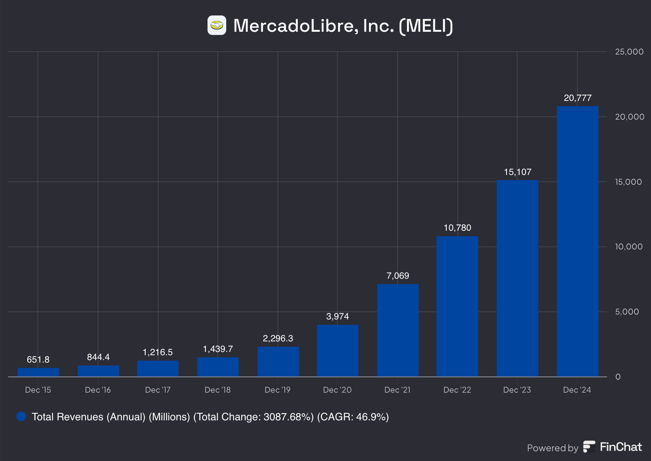Click the Dec '19 revenue bar
Image resolution: width=651 pixels, height=461 pixels.
[278, 362]
